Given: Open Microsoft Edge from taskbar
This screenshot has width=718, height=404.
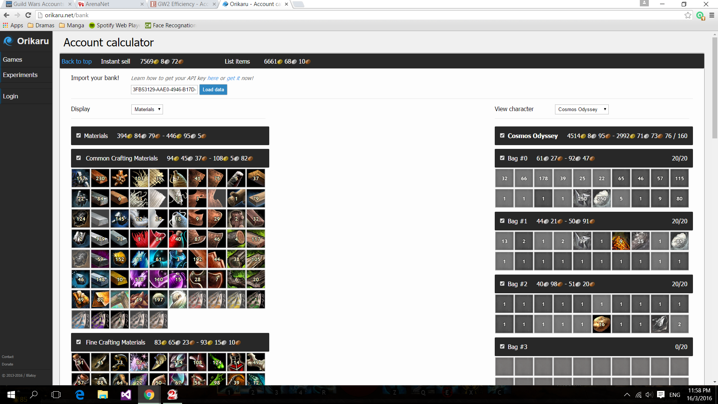Looking at the screenshot, I should pyautogui.click(x=80, y=395).
